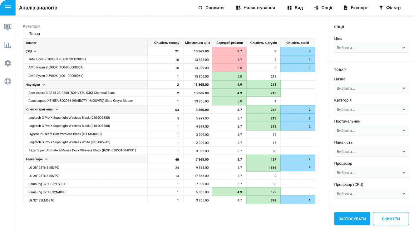Open Налаштування in the top toolbar
The width and height of the screenshot is (414, 232).
click(255, 8)
